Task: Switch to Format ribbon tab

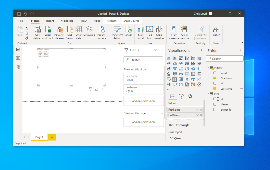Action: tap(111, 21)
